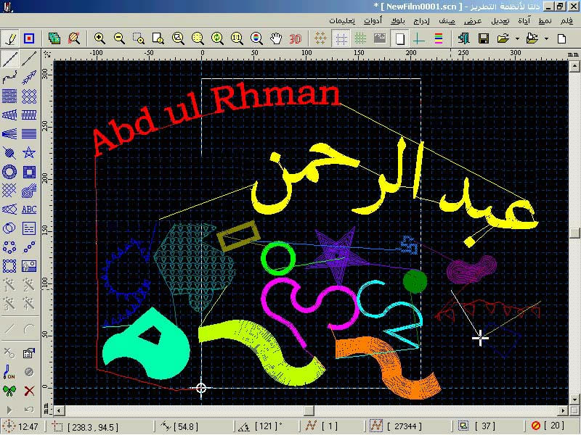Toggle the crosshair guide lines button
This screenshot has width=581, height=435.
[418, 38]
